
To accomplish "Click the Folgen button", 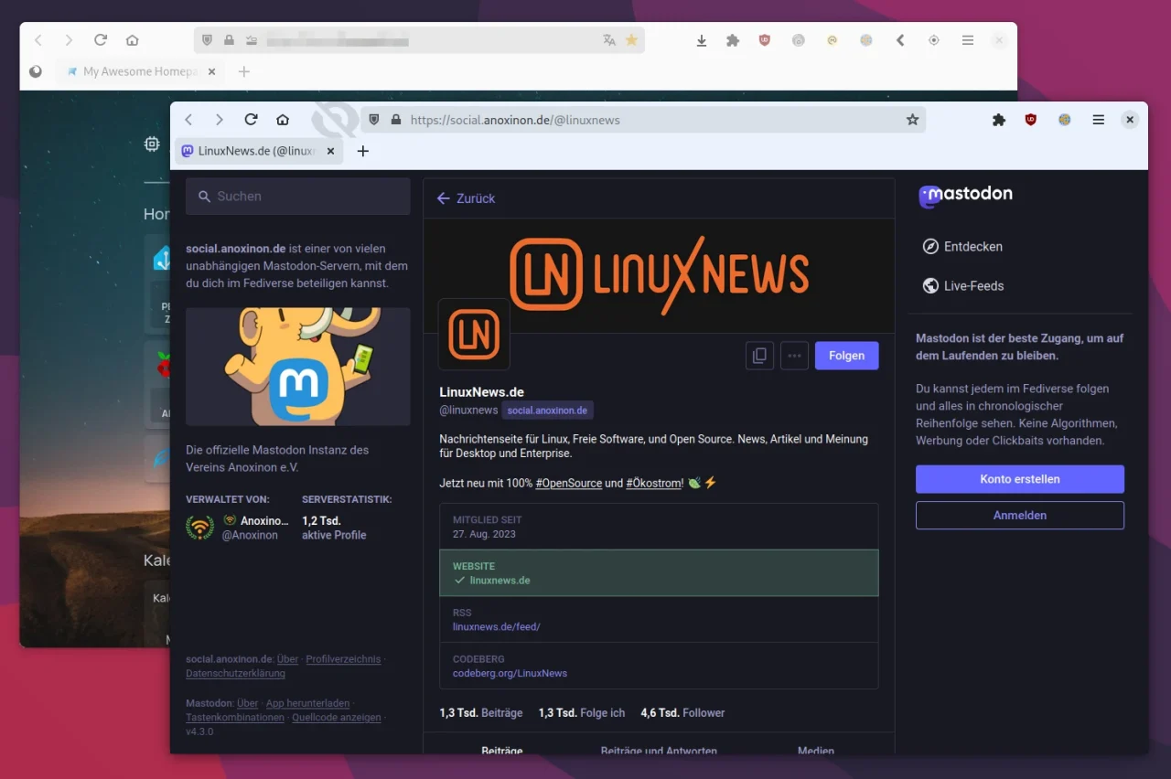I will tap(847, 356).
